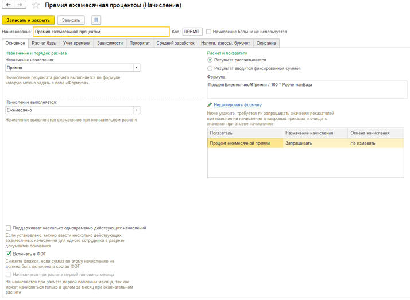The width and height of the screenshot is (410, 300).
Task: Select «Результат вводится фиксированной суммой» option
Action: pyautogui.click(x=210, y=68)
